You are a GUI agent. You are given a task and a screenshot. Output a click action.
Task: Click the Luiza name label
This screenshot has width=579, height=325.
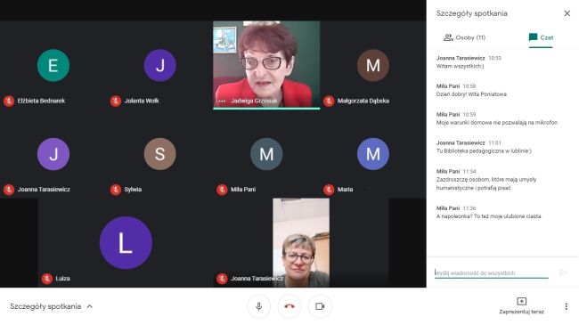tap(62, 279)
